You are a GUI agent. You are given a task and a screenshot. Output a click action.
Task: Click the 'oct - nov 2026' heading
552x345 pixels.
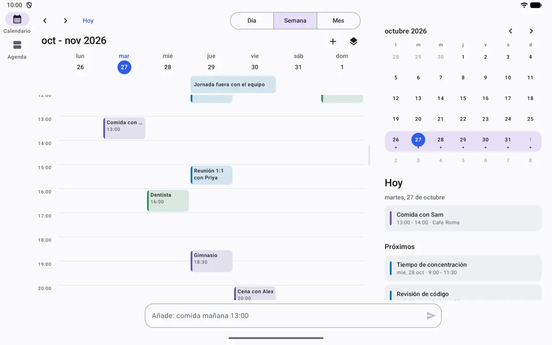coord(74,41)
